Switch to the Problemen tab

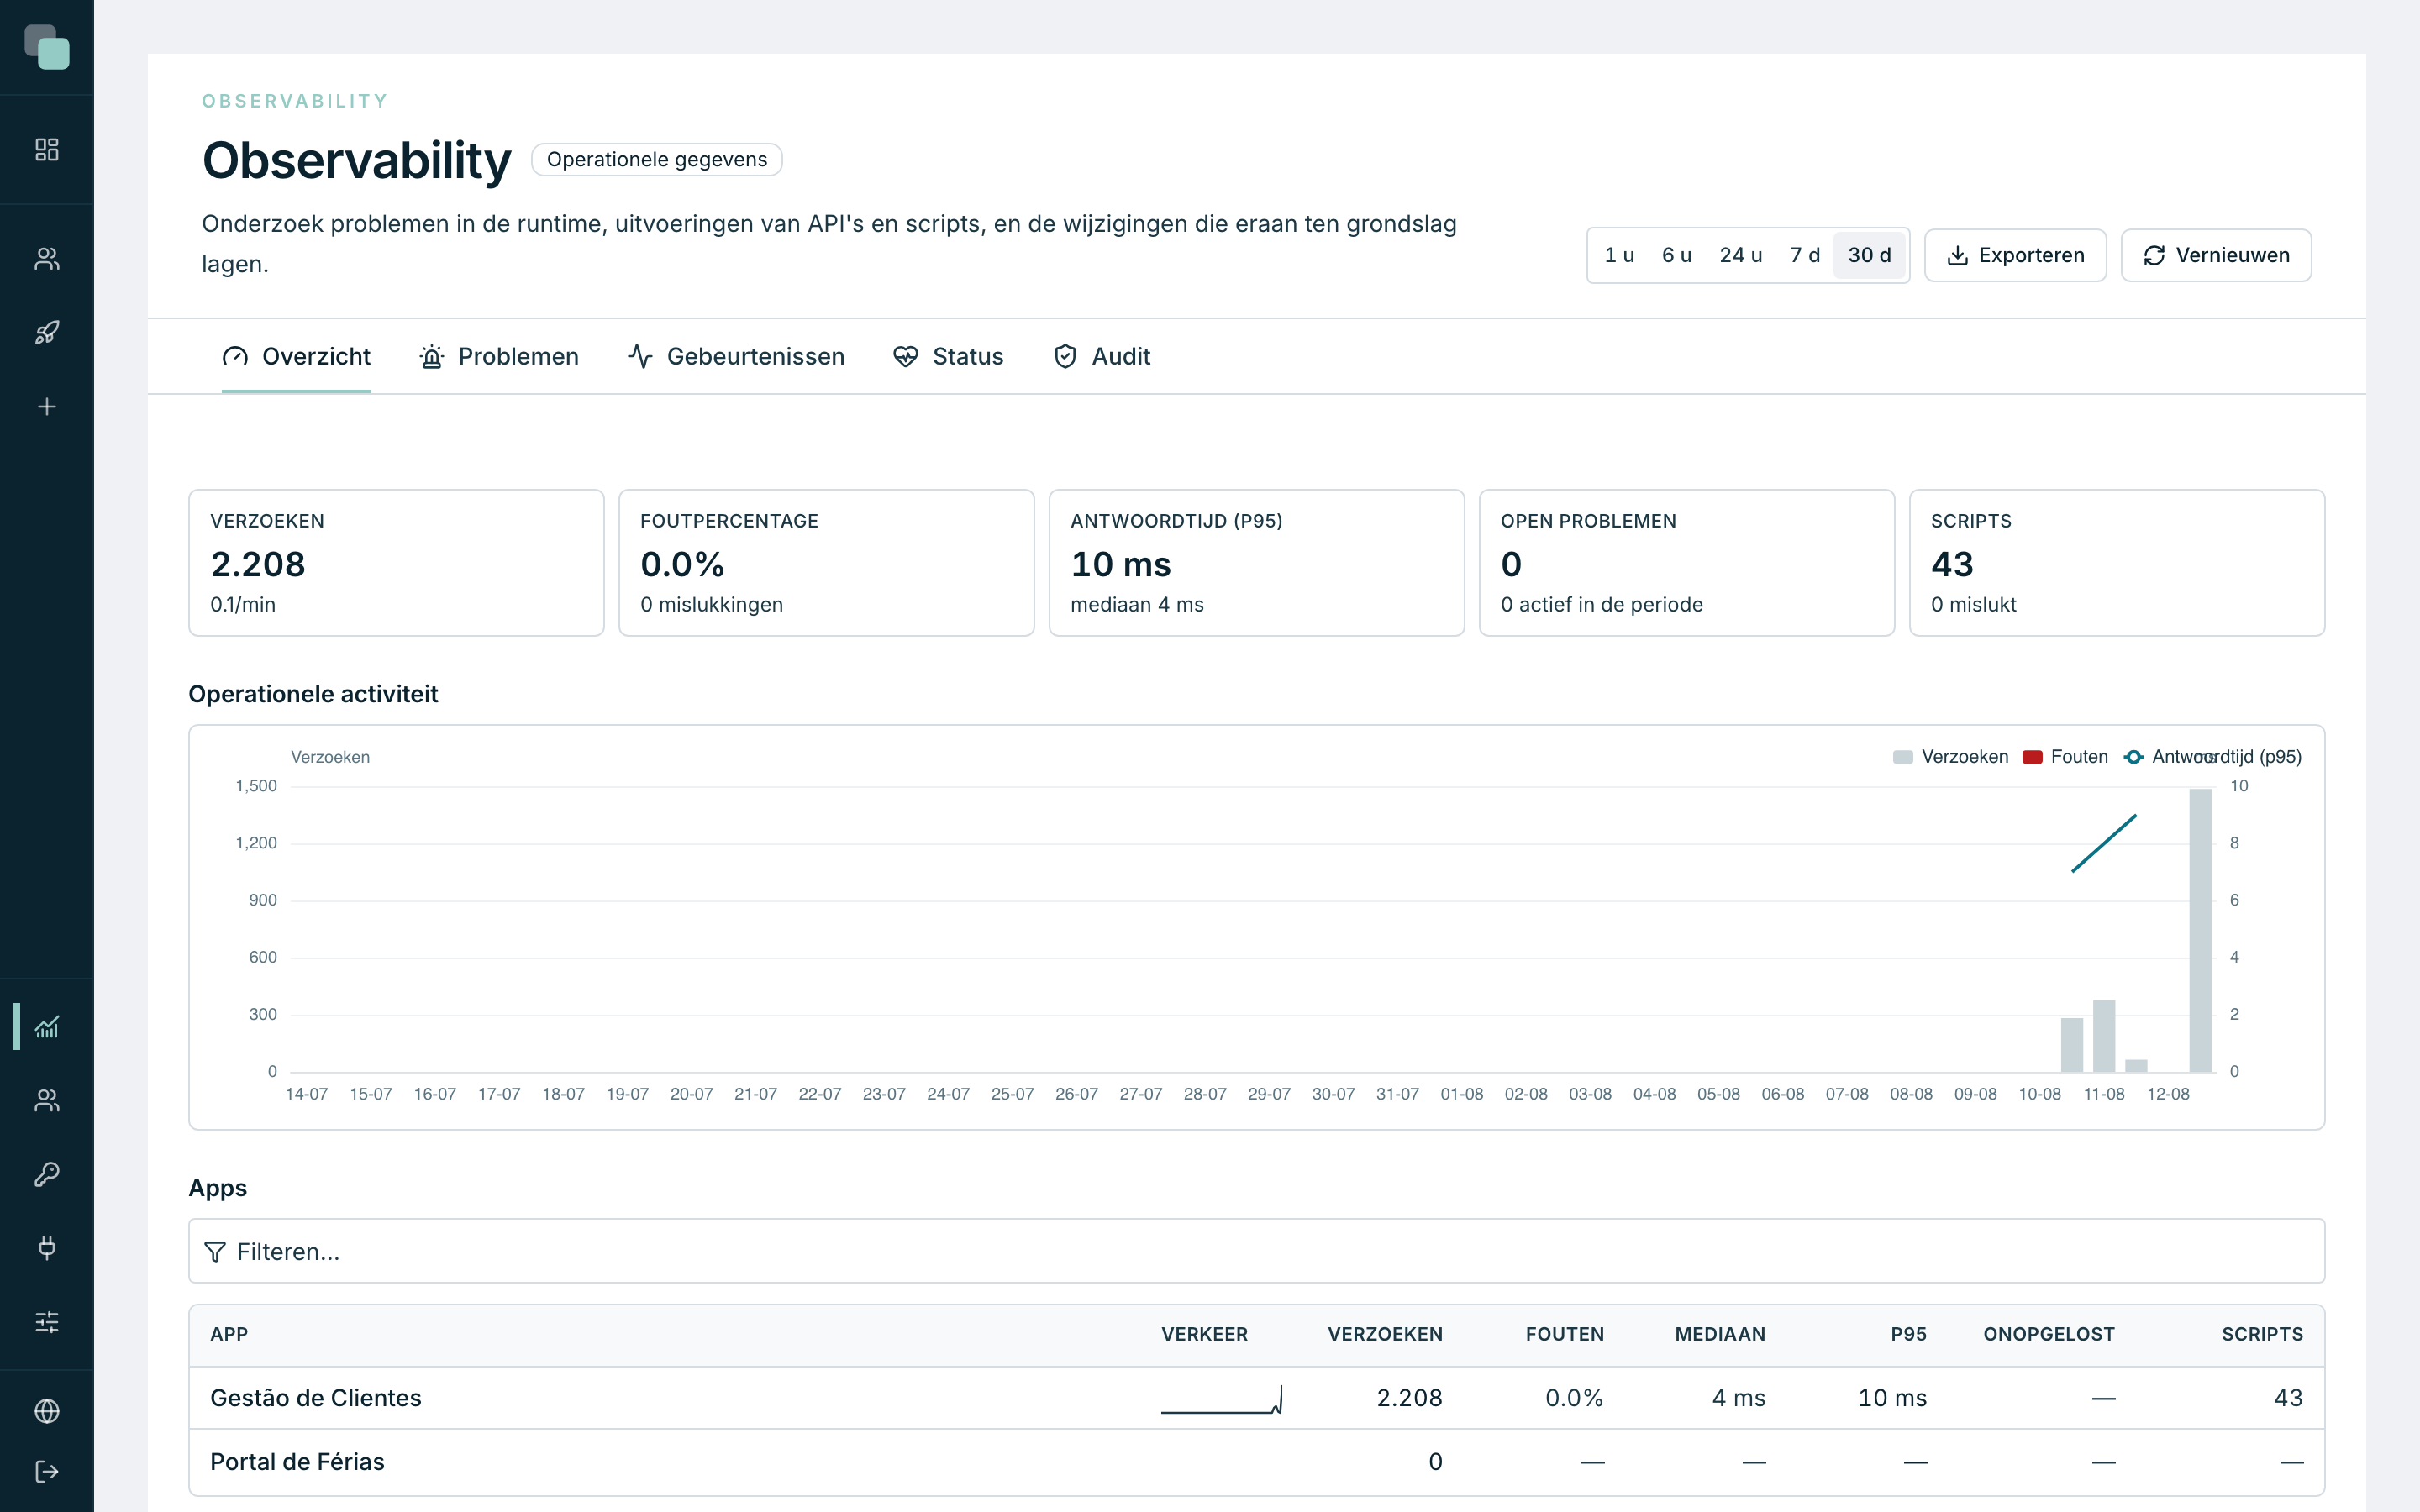[x=499, y=357]
